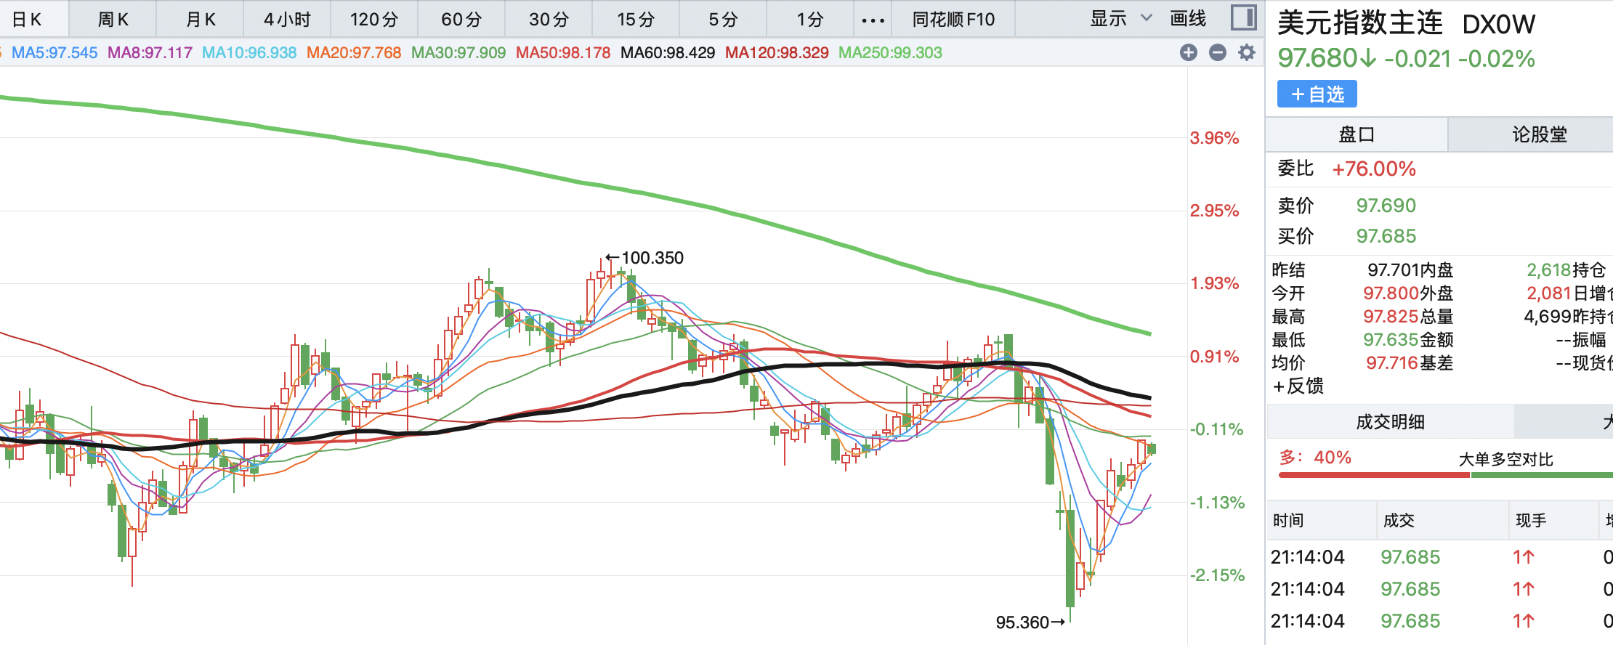The height and width of the screenshot is (645, 1613).
Task: Switch to 月K monthly chart
Action: [201, 20]
